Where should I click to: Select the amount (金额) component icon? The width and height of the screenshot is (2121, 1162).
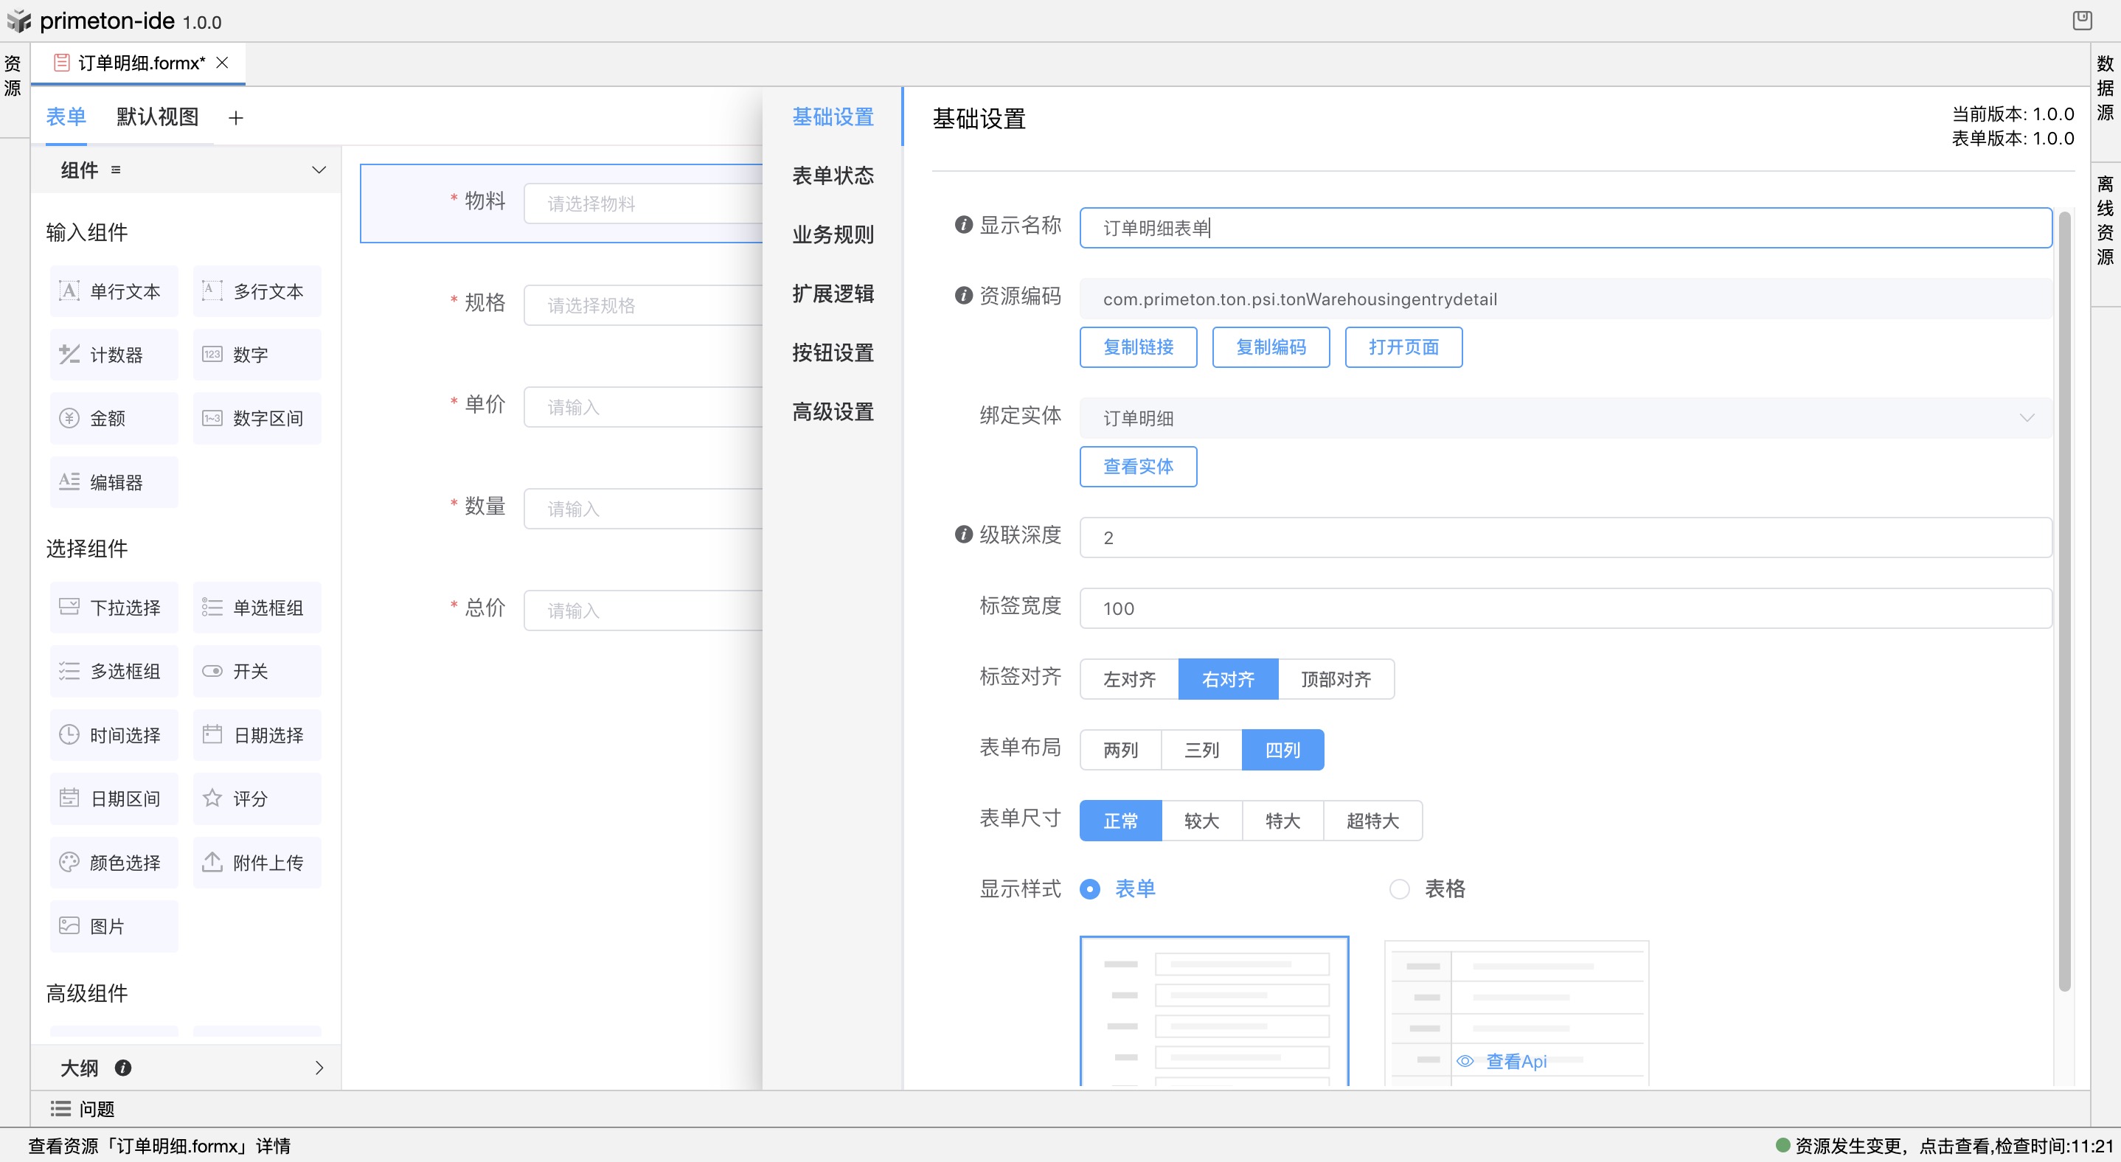pyautogui.click(x=69, y=418)
